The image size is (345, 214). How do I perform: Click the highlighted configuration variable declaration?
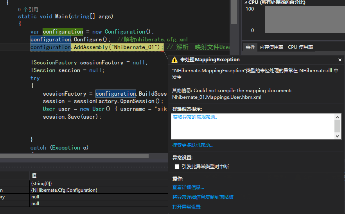pyautogui.click(x=63, y=32)
